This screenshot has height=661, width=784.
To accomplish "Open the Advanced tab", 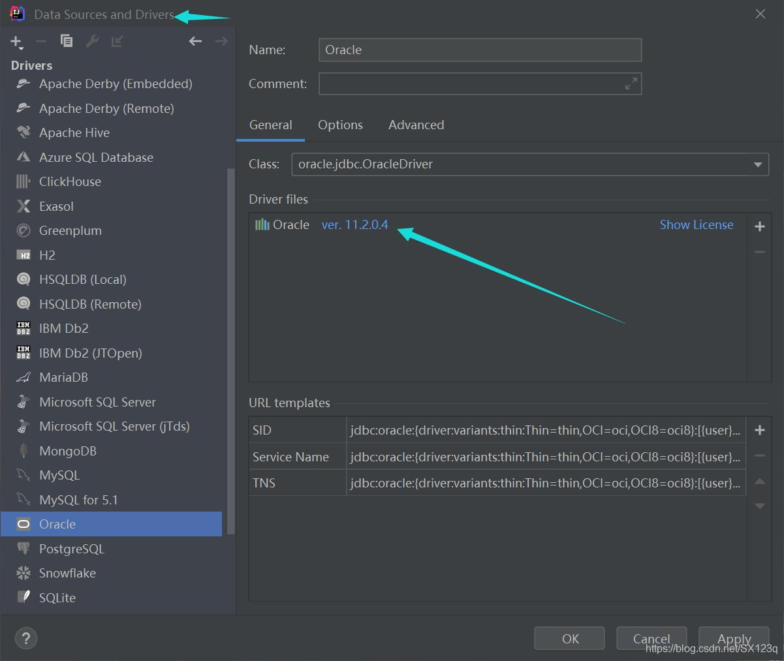I will click(416, 125).
